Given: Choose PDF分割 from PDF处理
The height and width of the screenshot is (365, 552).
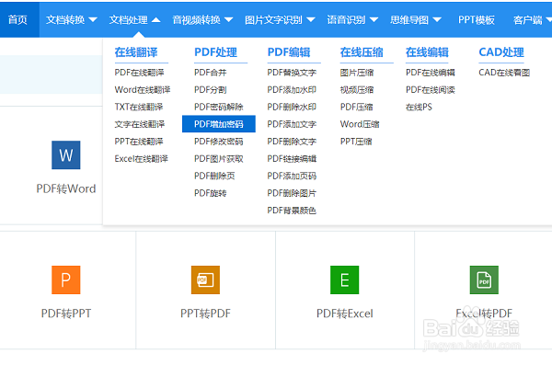Looking at the screenshot, I should tap(210, 90).
